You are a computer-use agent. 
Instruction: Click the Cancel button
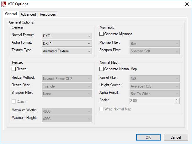175,137
